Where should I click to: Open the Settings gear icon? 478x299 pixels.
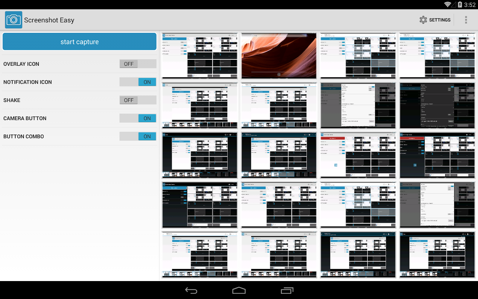point(423,20)
